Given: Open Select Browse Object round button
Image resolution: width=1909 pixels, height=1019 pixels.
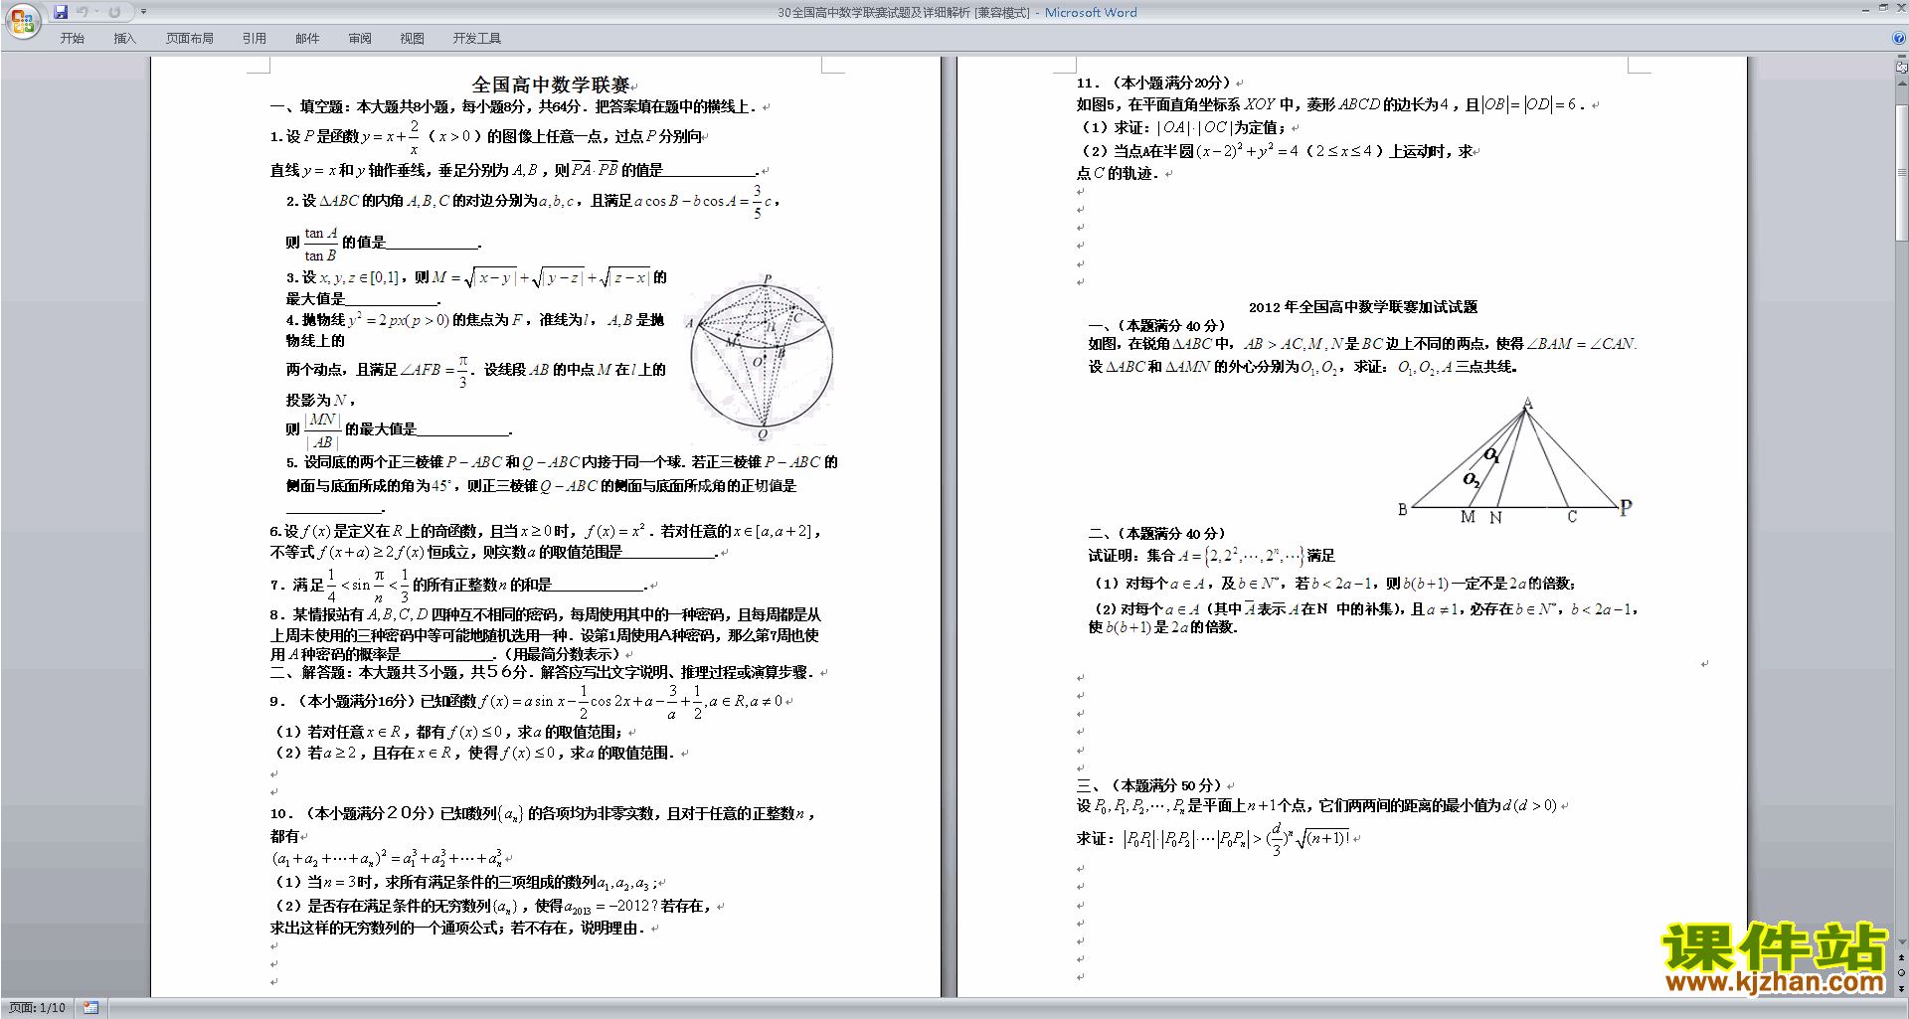Looking at the screenshot, I should 1902,973.
